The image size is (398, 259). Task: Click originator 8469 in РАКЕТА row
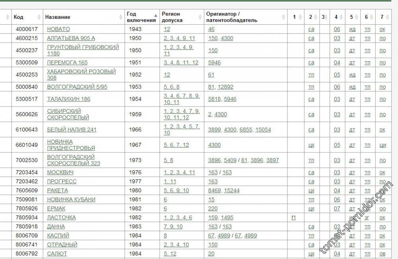[x=215, y=191]
